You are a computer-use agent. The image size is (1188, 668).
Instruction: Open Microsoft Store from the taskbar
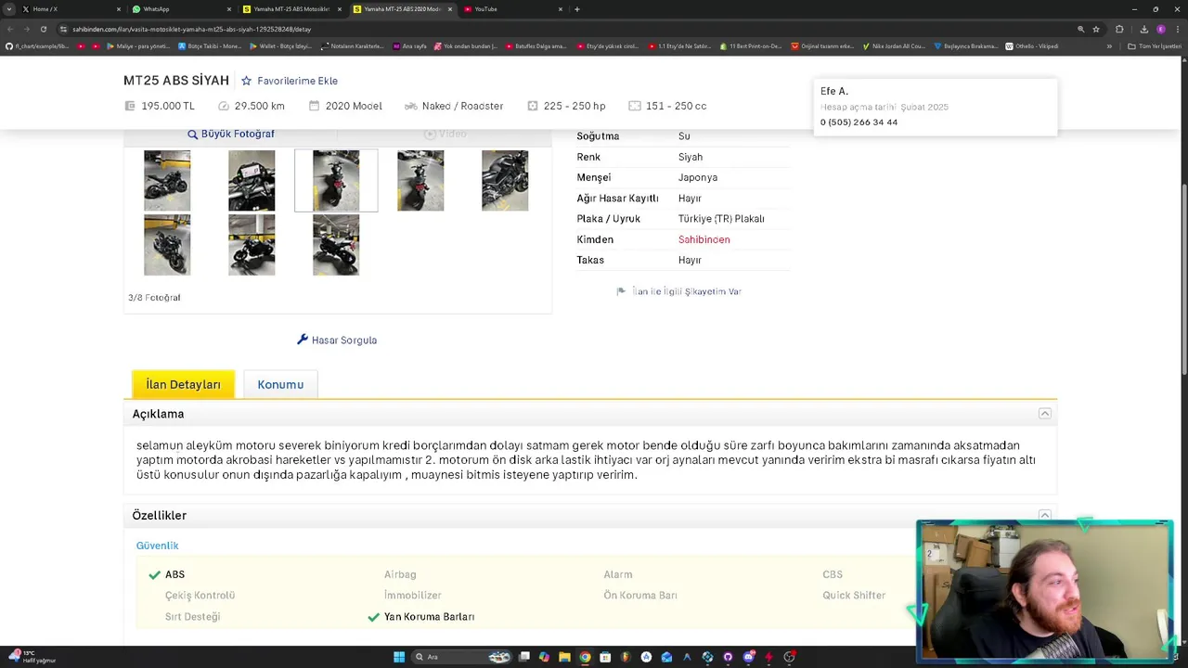(x=605, y=657)
